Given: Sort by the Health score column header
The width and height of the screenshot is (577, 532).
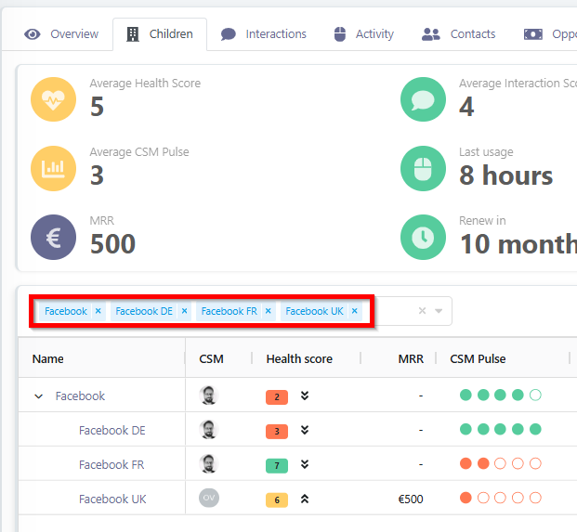Looking at the screenshot, I should [x=299, y=358].
